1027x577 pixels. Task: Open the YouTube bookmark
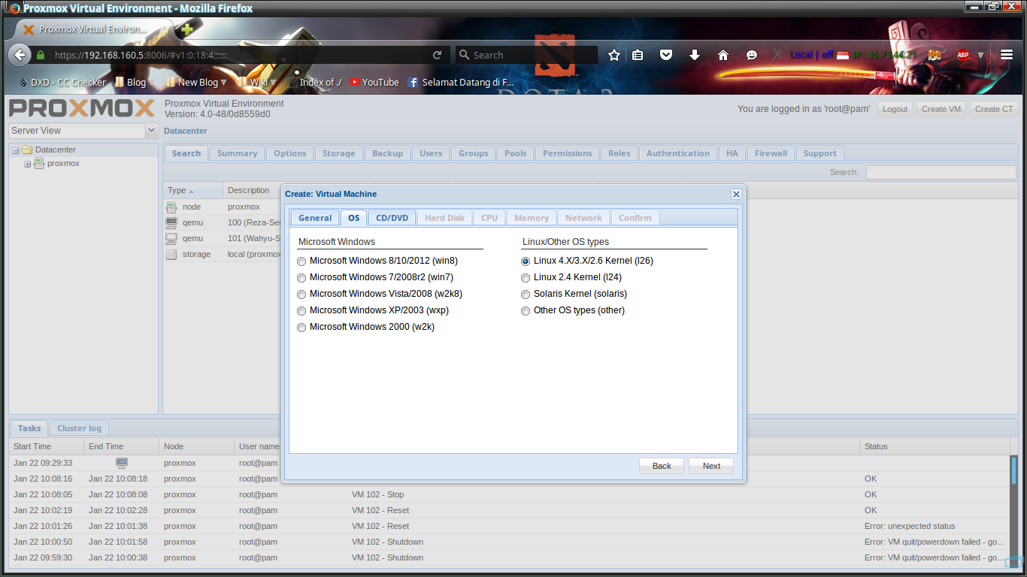[x=374, y=82]
